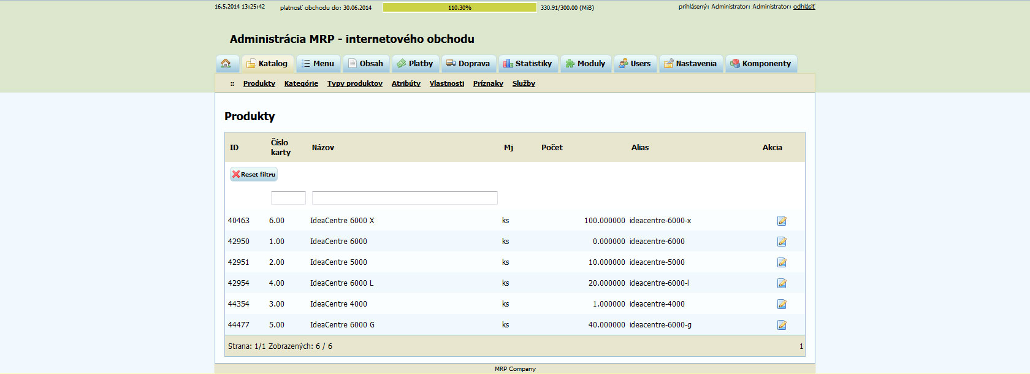This screenshot has width=1030, height=374.
Task: Click the storage usage bar at 110.30%
Action: (x=460, y=7)
